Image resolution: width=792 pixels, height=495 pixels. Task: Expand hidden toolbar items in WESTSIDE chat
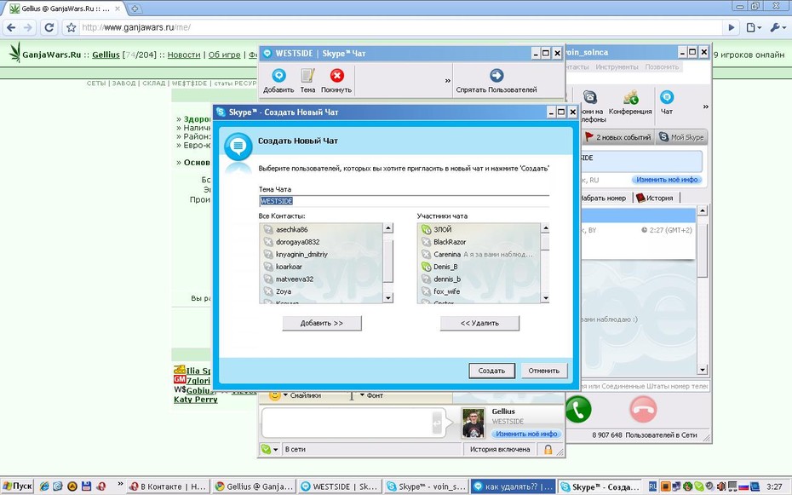click(447, 80)
